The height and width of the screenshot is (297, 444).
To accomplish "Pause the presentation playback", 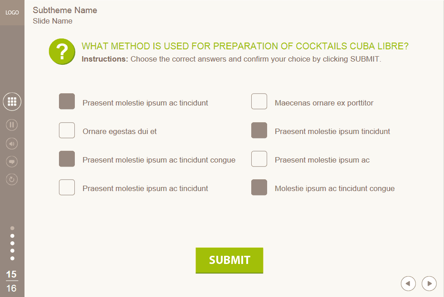I will (x=12, y=125).
